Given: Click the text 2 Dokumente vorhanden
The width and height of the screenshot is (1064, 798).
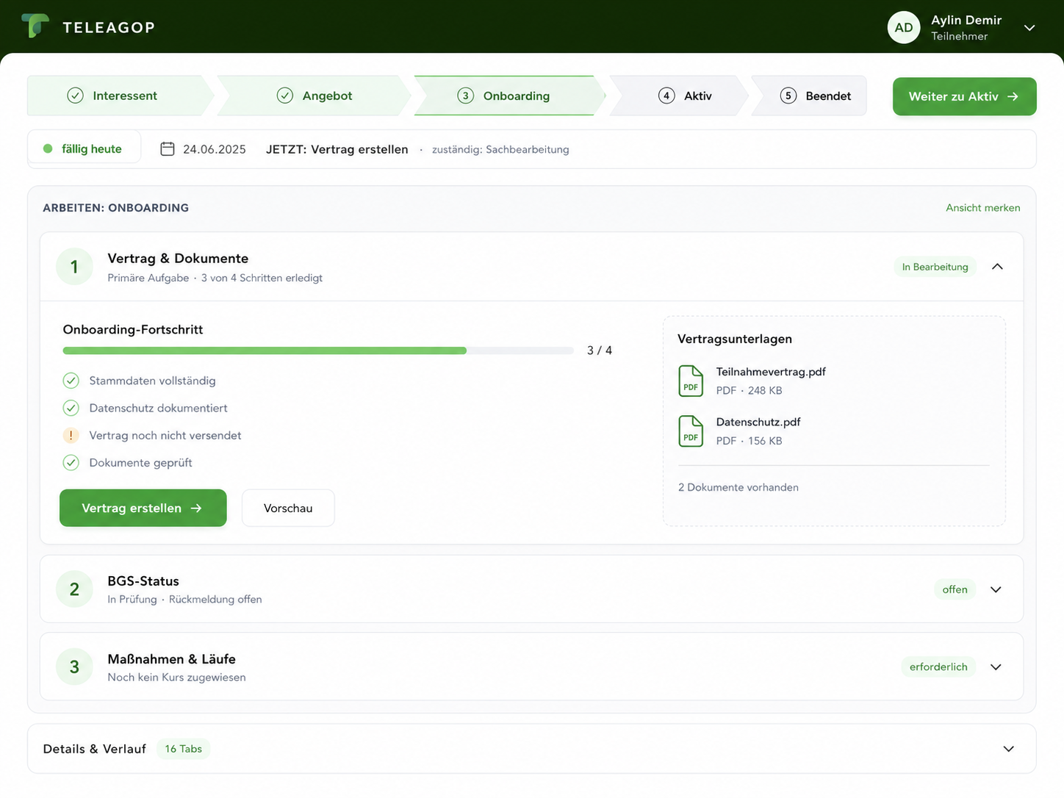Looking at the screenshot, I should tap(738, 487).
